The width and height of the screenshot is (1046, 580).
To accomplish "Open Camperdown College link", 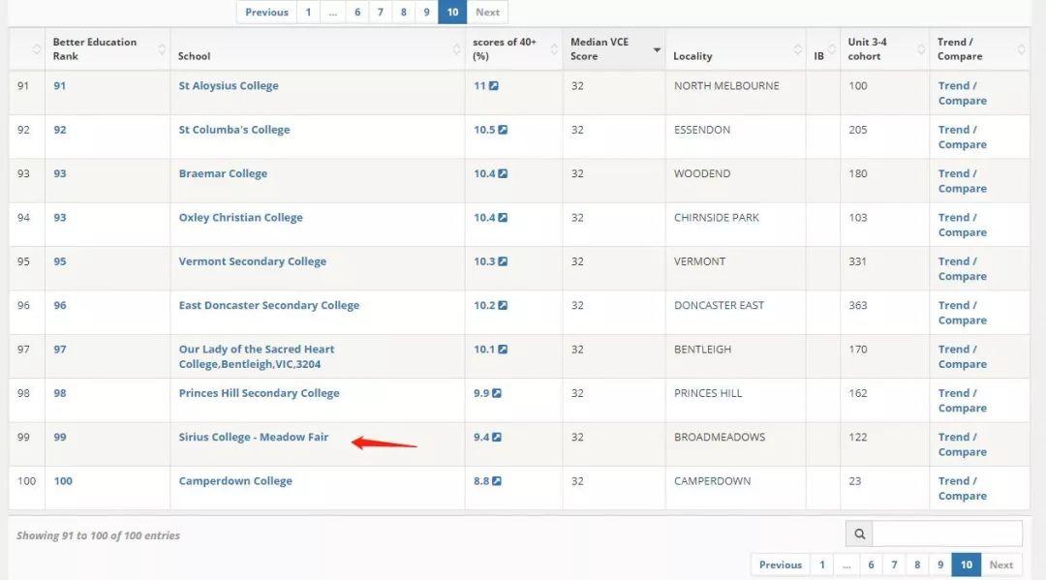I will [235, 482].
